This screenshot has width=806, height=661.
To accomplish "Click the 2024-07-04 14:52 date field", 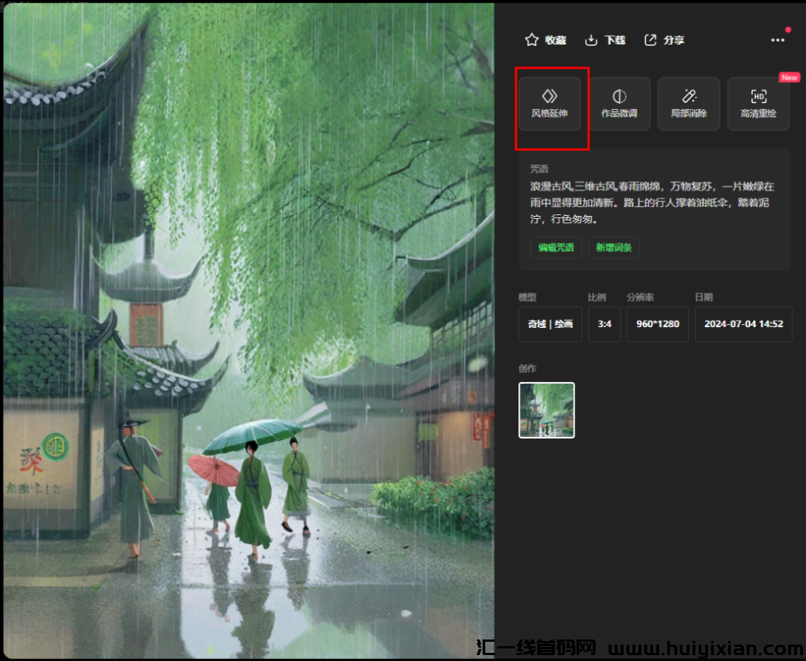I will [743, 324].
